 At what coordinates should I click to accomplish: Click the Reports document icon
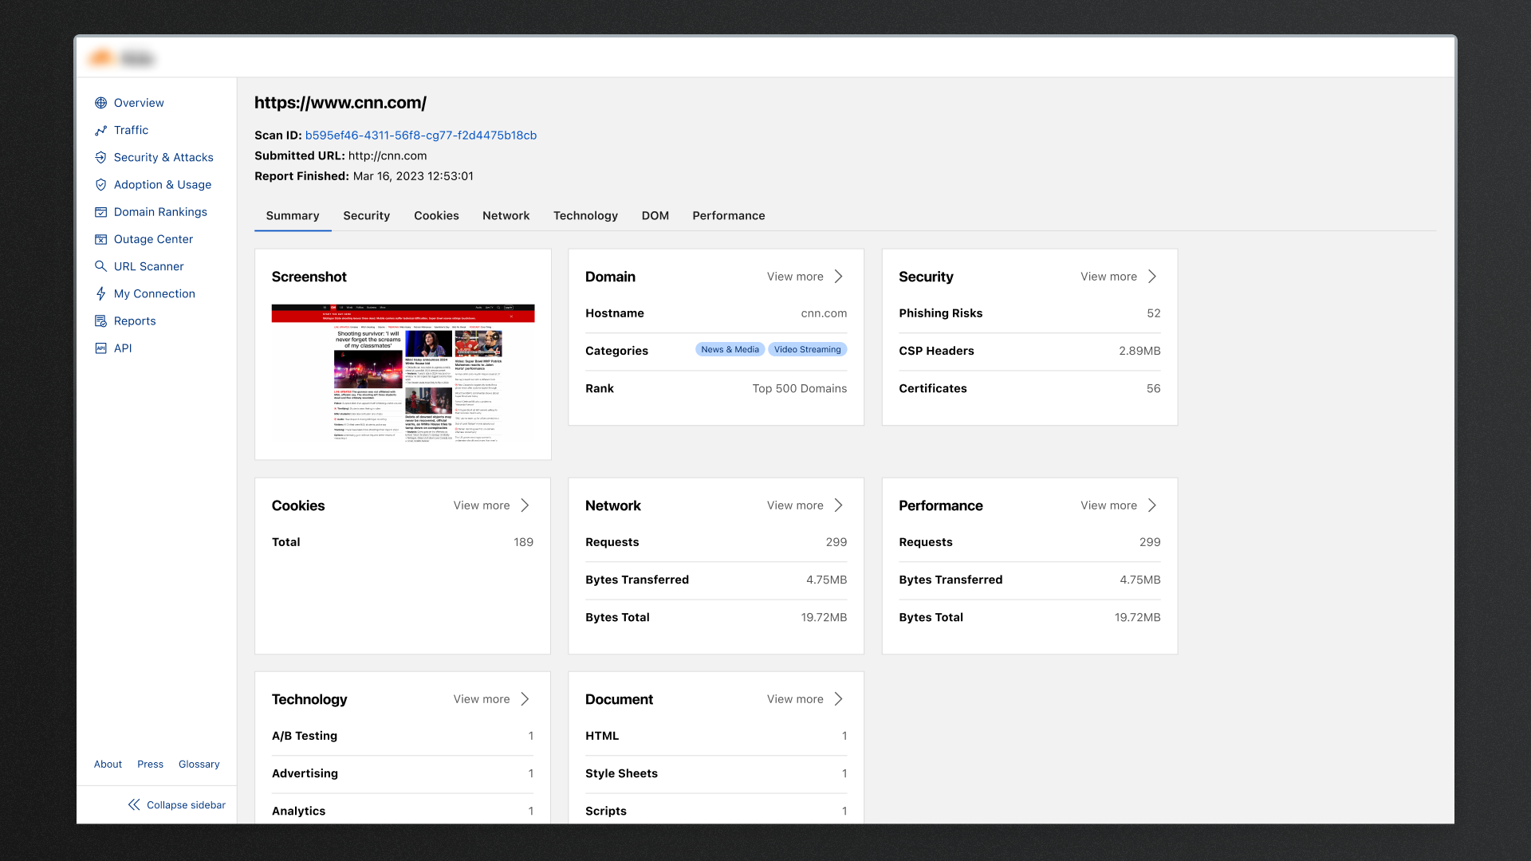[x=100, y=320]
